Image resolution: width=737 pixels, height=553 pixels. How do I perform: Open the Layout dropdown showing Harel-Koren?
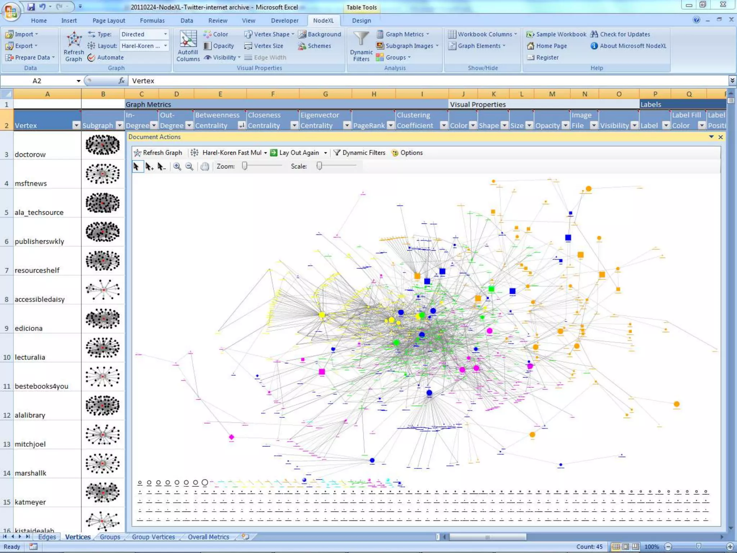click(x=144, y=46)
